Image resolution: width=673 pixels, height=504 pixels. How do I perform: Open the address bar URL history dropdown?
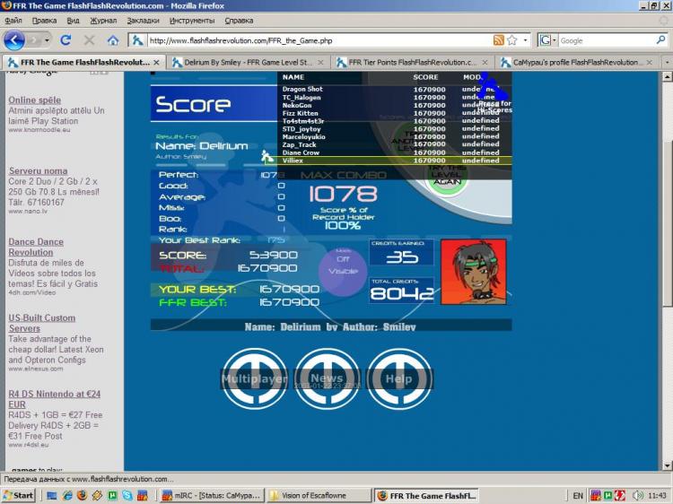[x=525, y=40]
